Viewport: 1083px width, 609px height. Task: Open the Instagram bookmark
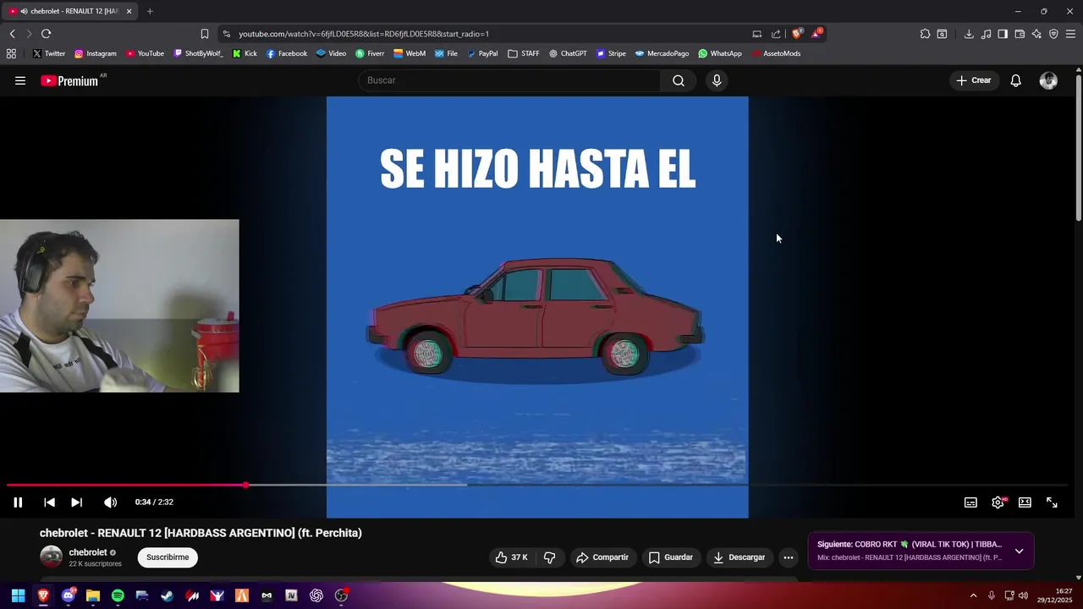tap(95, 53)
